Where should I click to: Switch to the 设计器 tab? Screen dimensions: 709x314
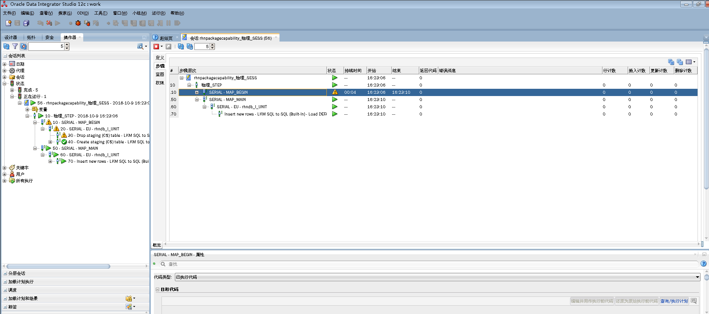coord(11,37)
